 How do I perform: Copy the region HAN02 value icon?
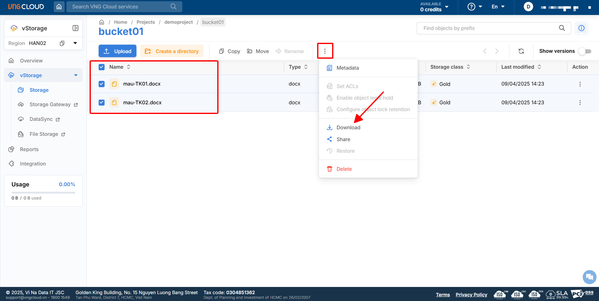[x=62, y=43]
